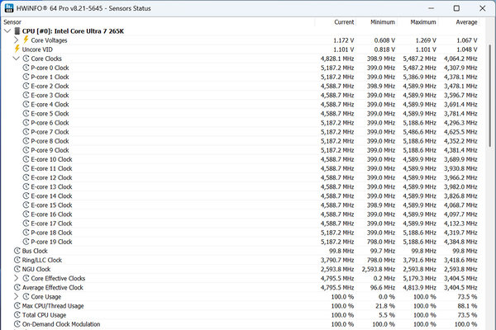The height and width of the screenshot is (330, 496).
Task: Select the E-core 14 Clock row
Action: pos(241,196)
